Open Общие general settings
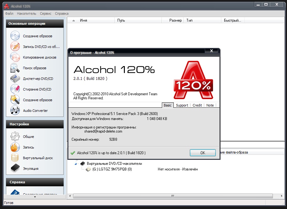The image size is (287, 209). coord(22,137)
